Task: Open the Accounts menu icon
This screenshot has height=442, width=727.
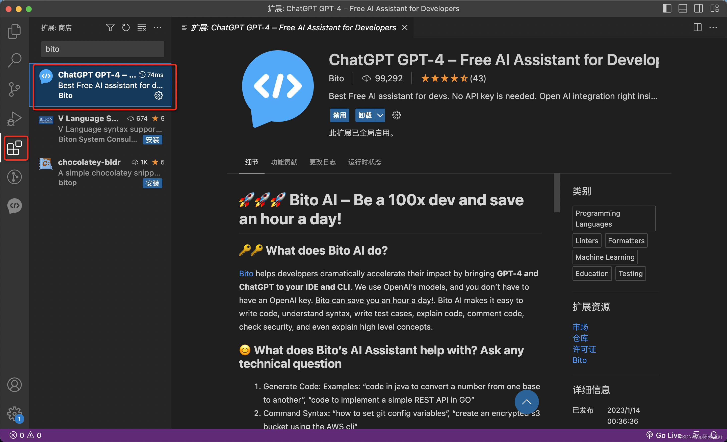Action: click(x=14, y=385)
